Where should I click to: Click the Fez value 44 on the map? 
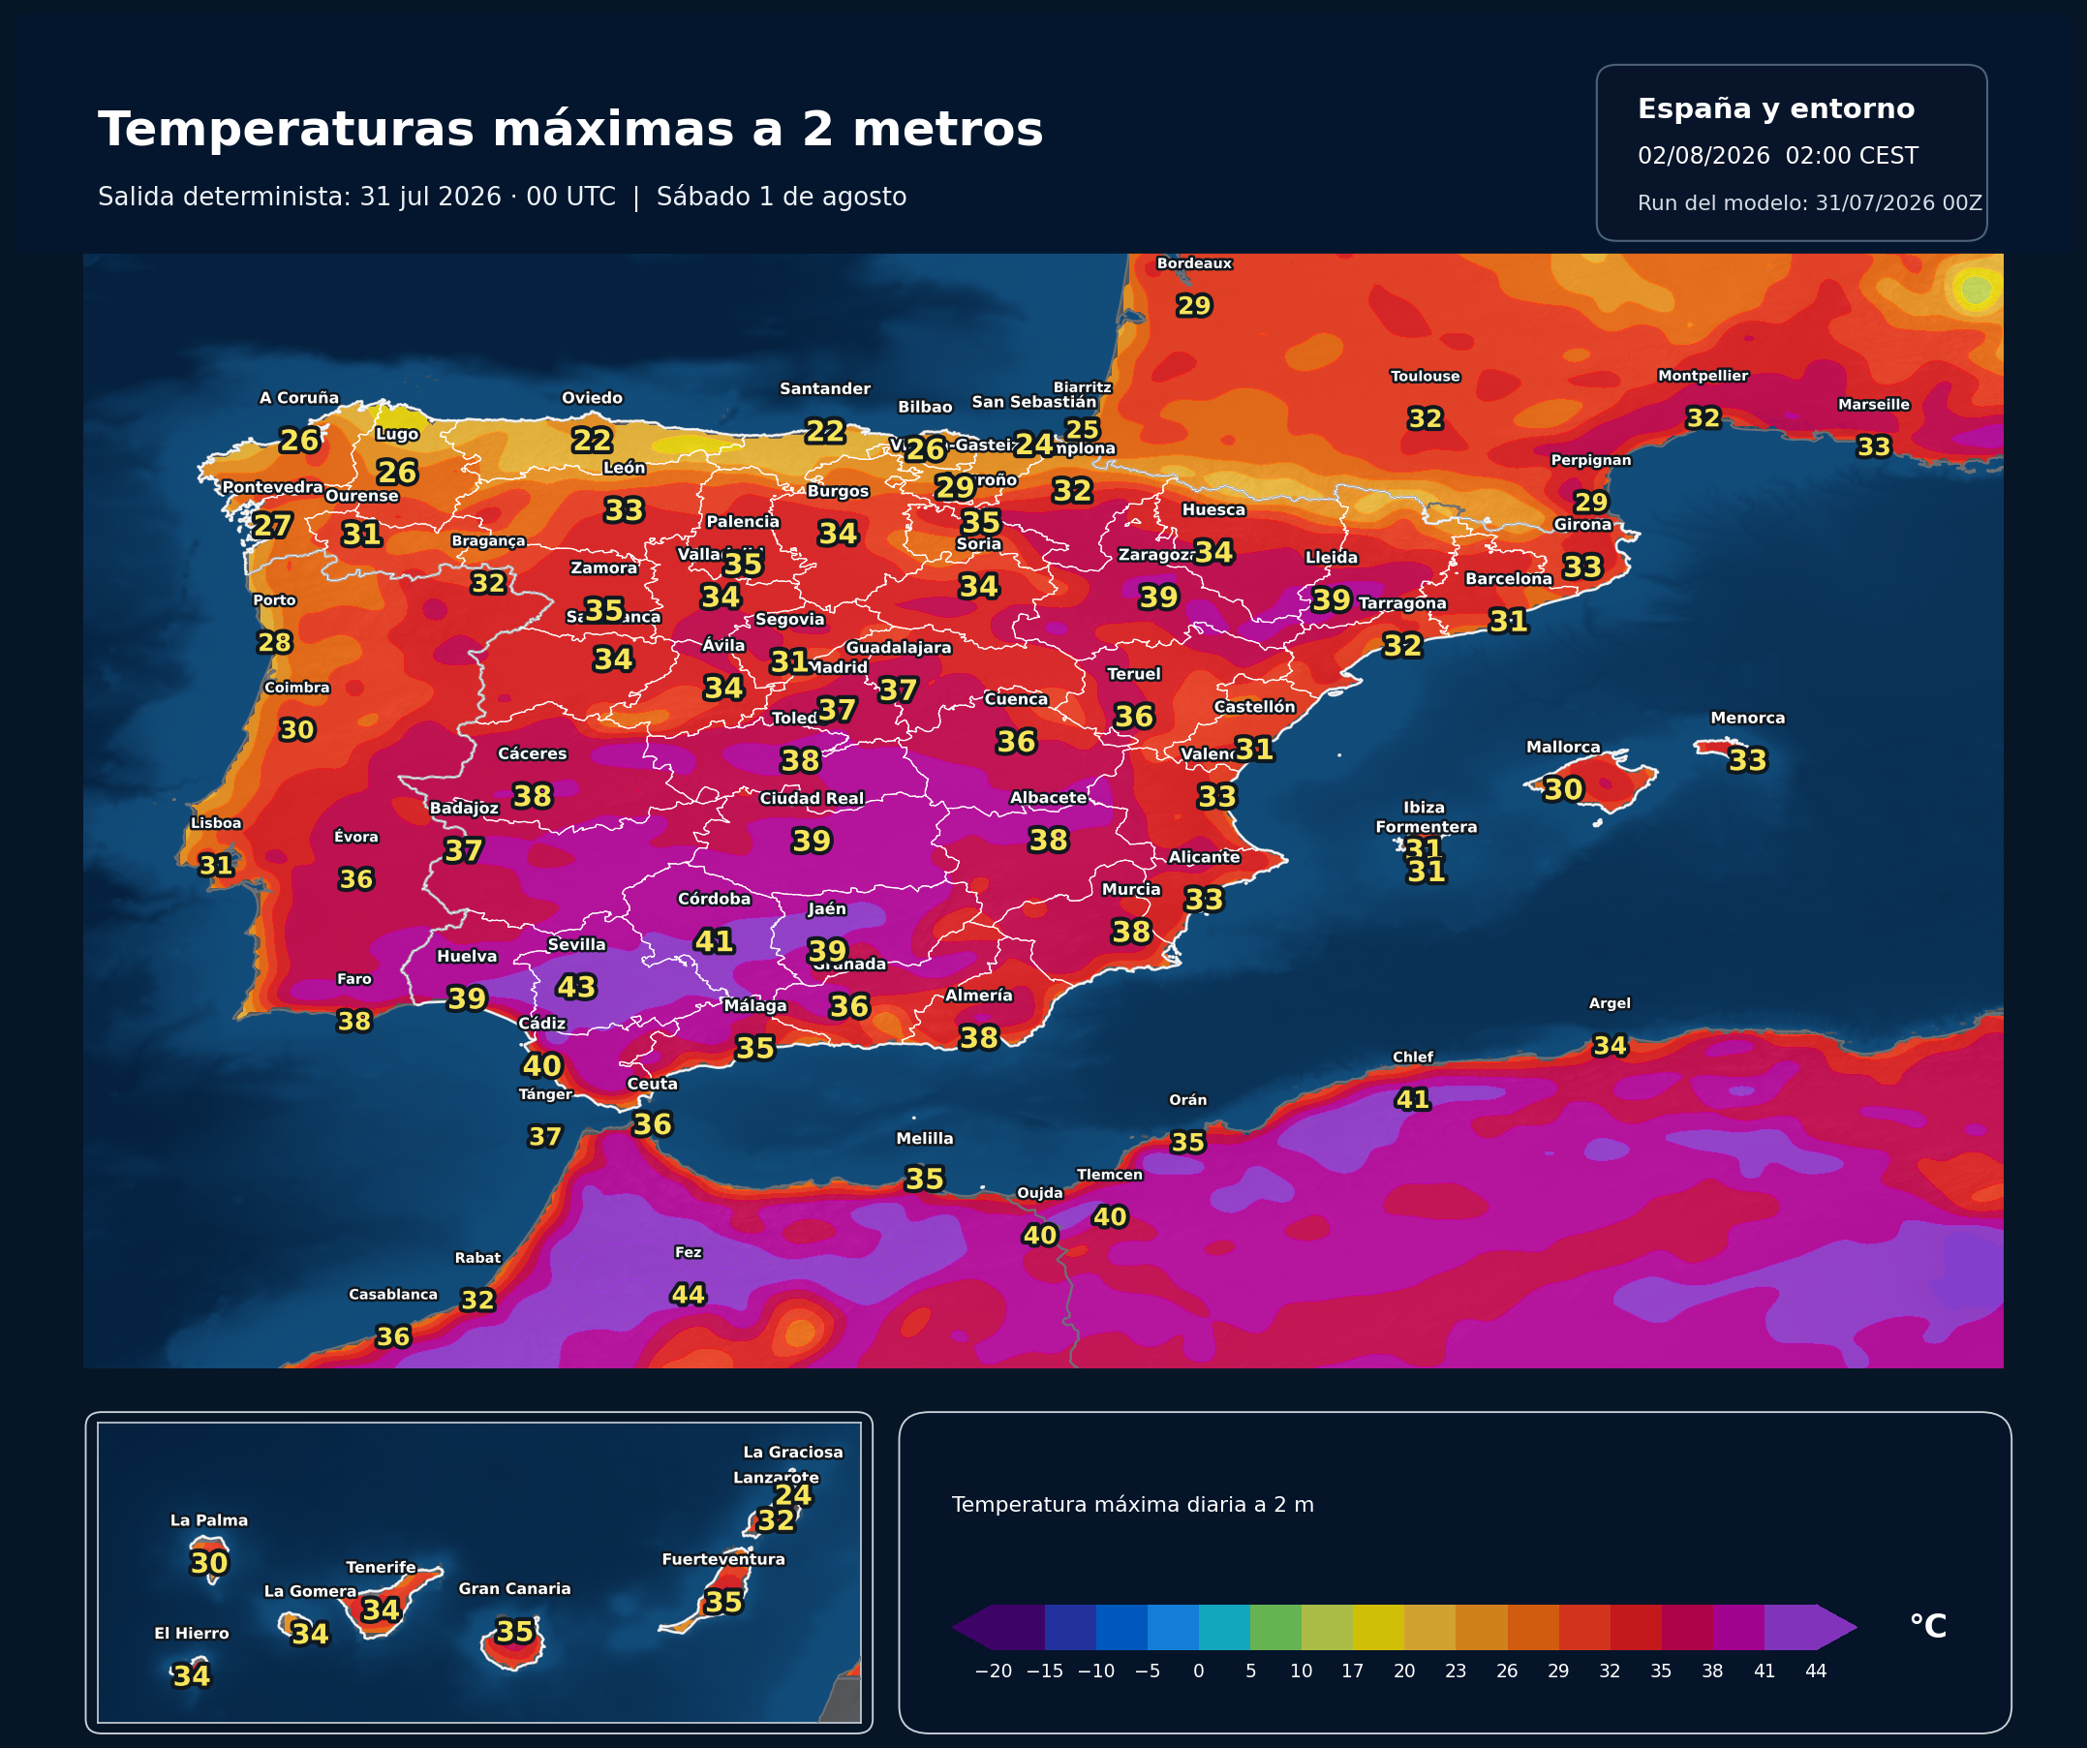tap(688, 1294)
